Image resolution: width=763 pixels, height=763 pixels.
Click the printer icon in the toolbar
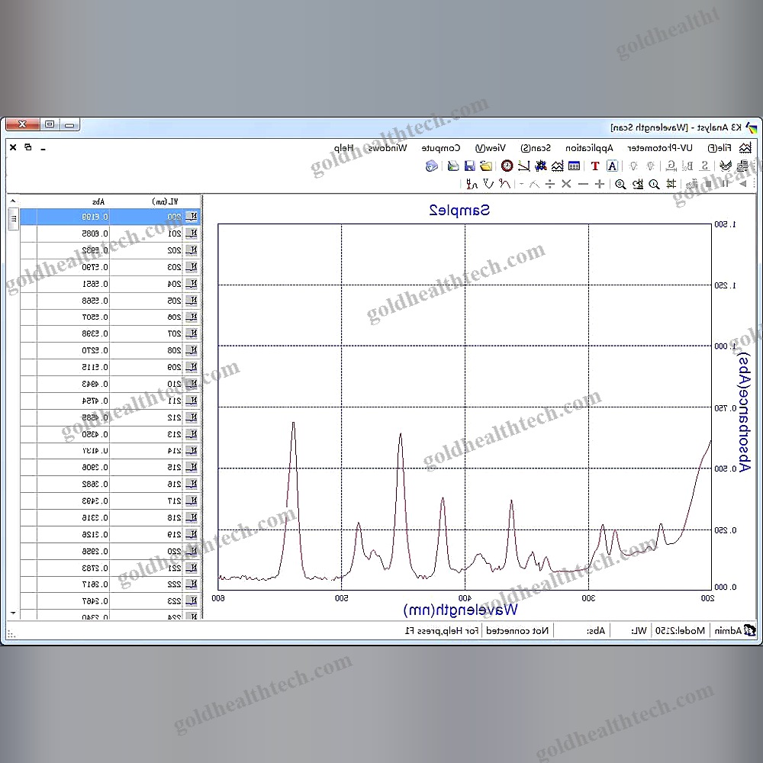[453, 166]
